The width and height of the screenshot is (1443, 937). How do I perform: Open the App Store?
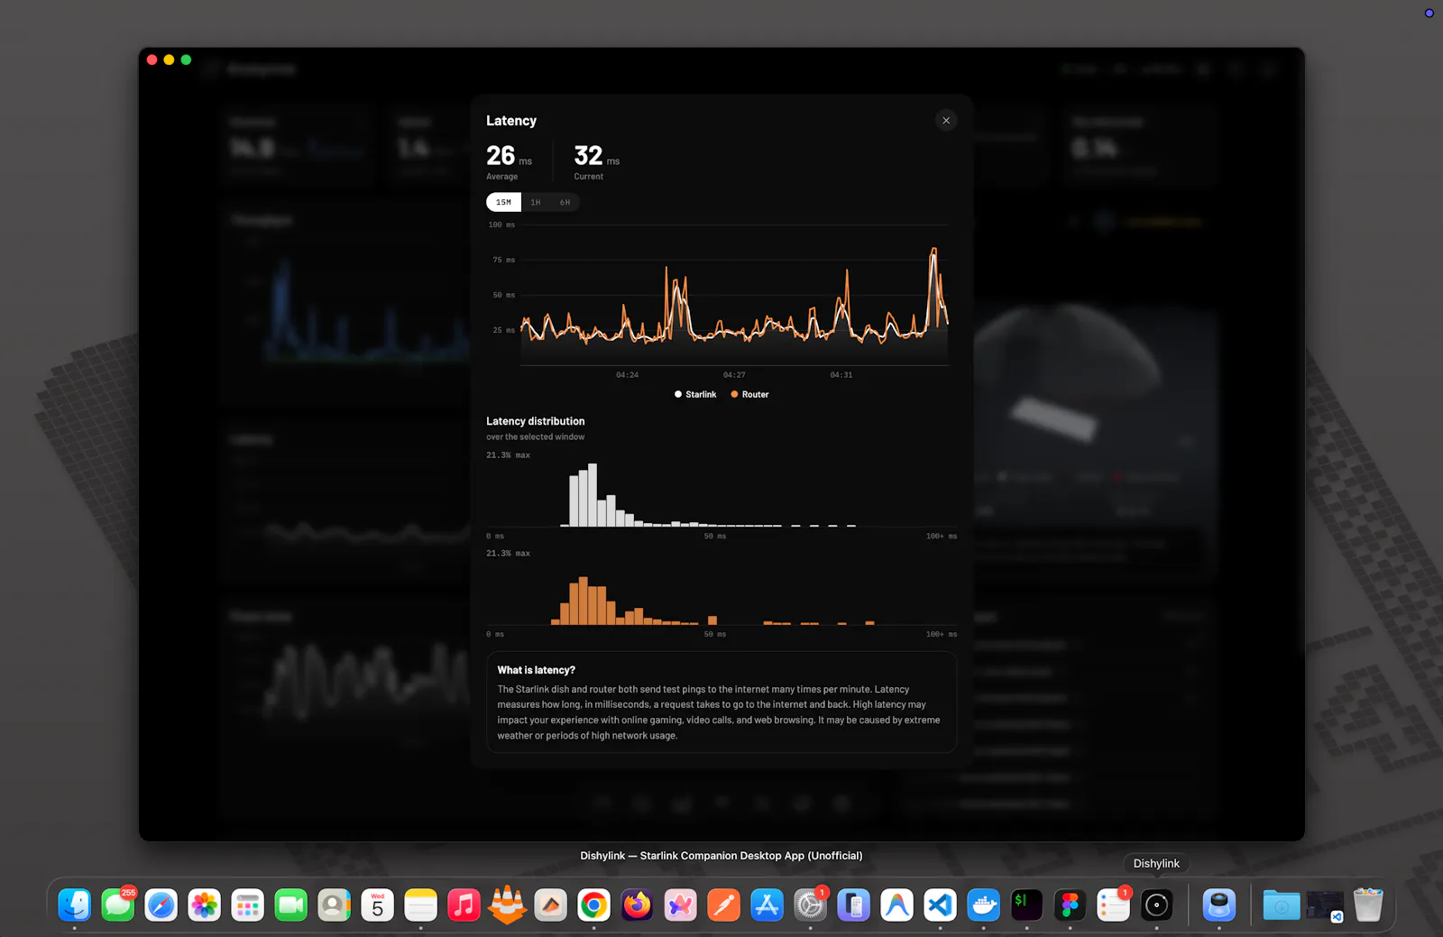coord(767,905)
